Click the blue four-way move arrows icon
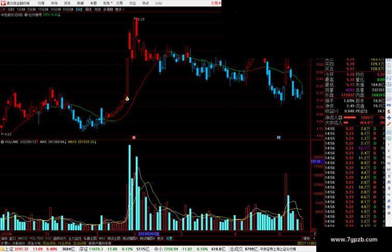Screen dimensions: 392x252 [389, 118]
